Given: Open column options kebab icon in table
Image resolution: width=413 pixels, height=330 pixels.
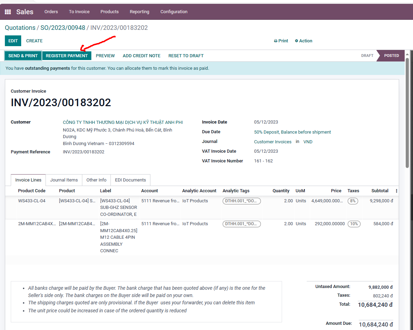Looking at the screenshot, I should coord(396,191).
